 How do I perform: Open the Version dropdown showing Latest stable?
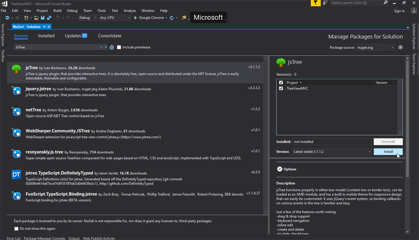click(332, 152)
